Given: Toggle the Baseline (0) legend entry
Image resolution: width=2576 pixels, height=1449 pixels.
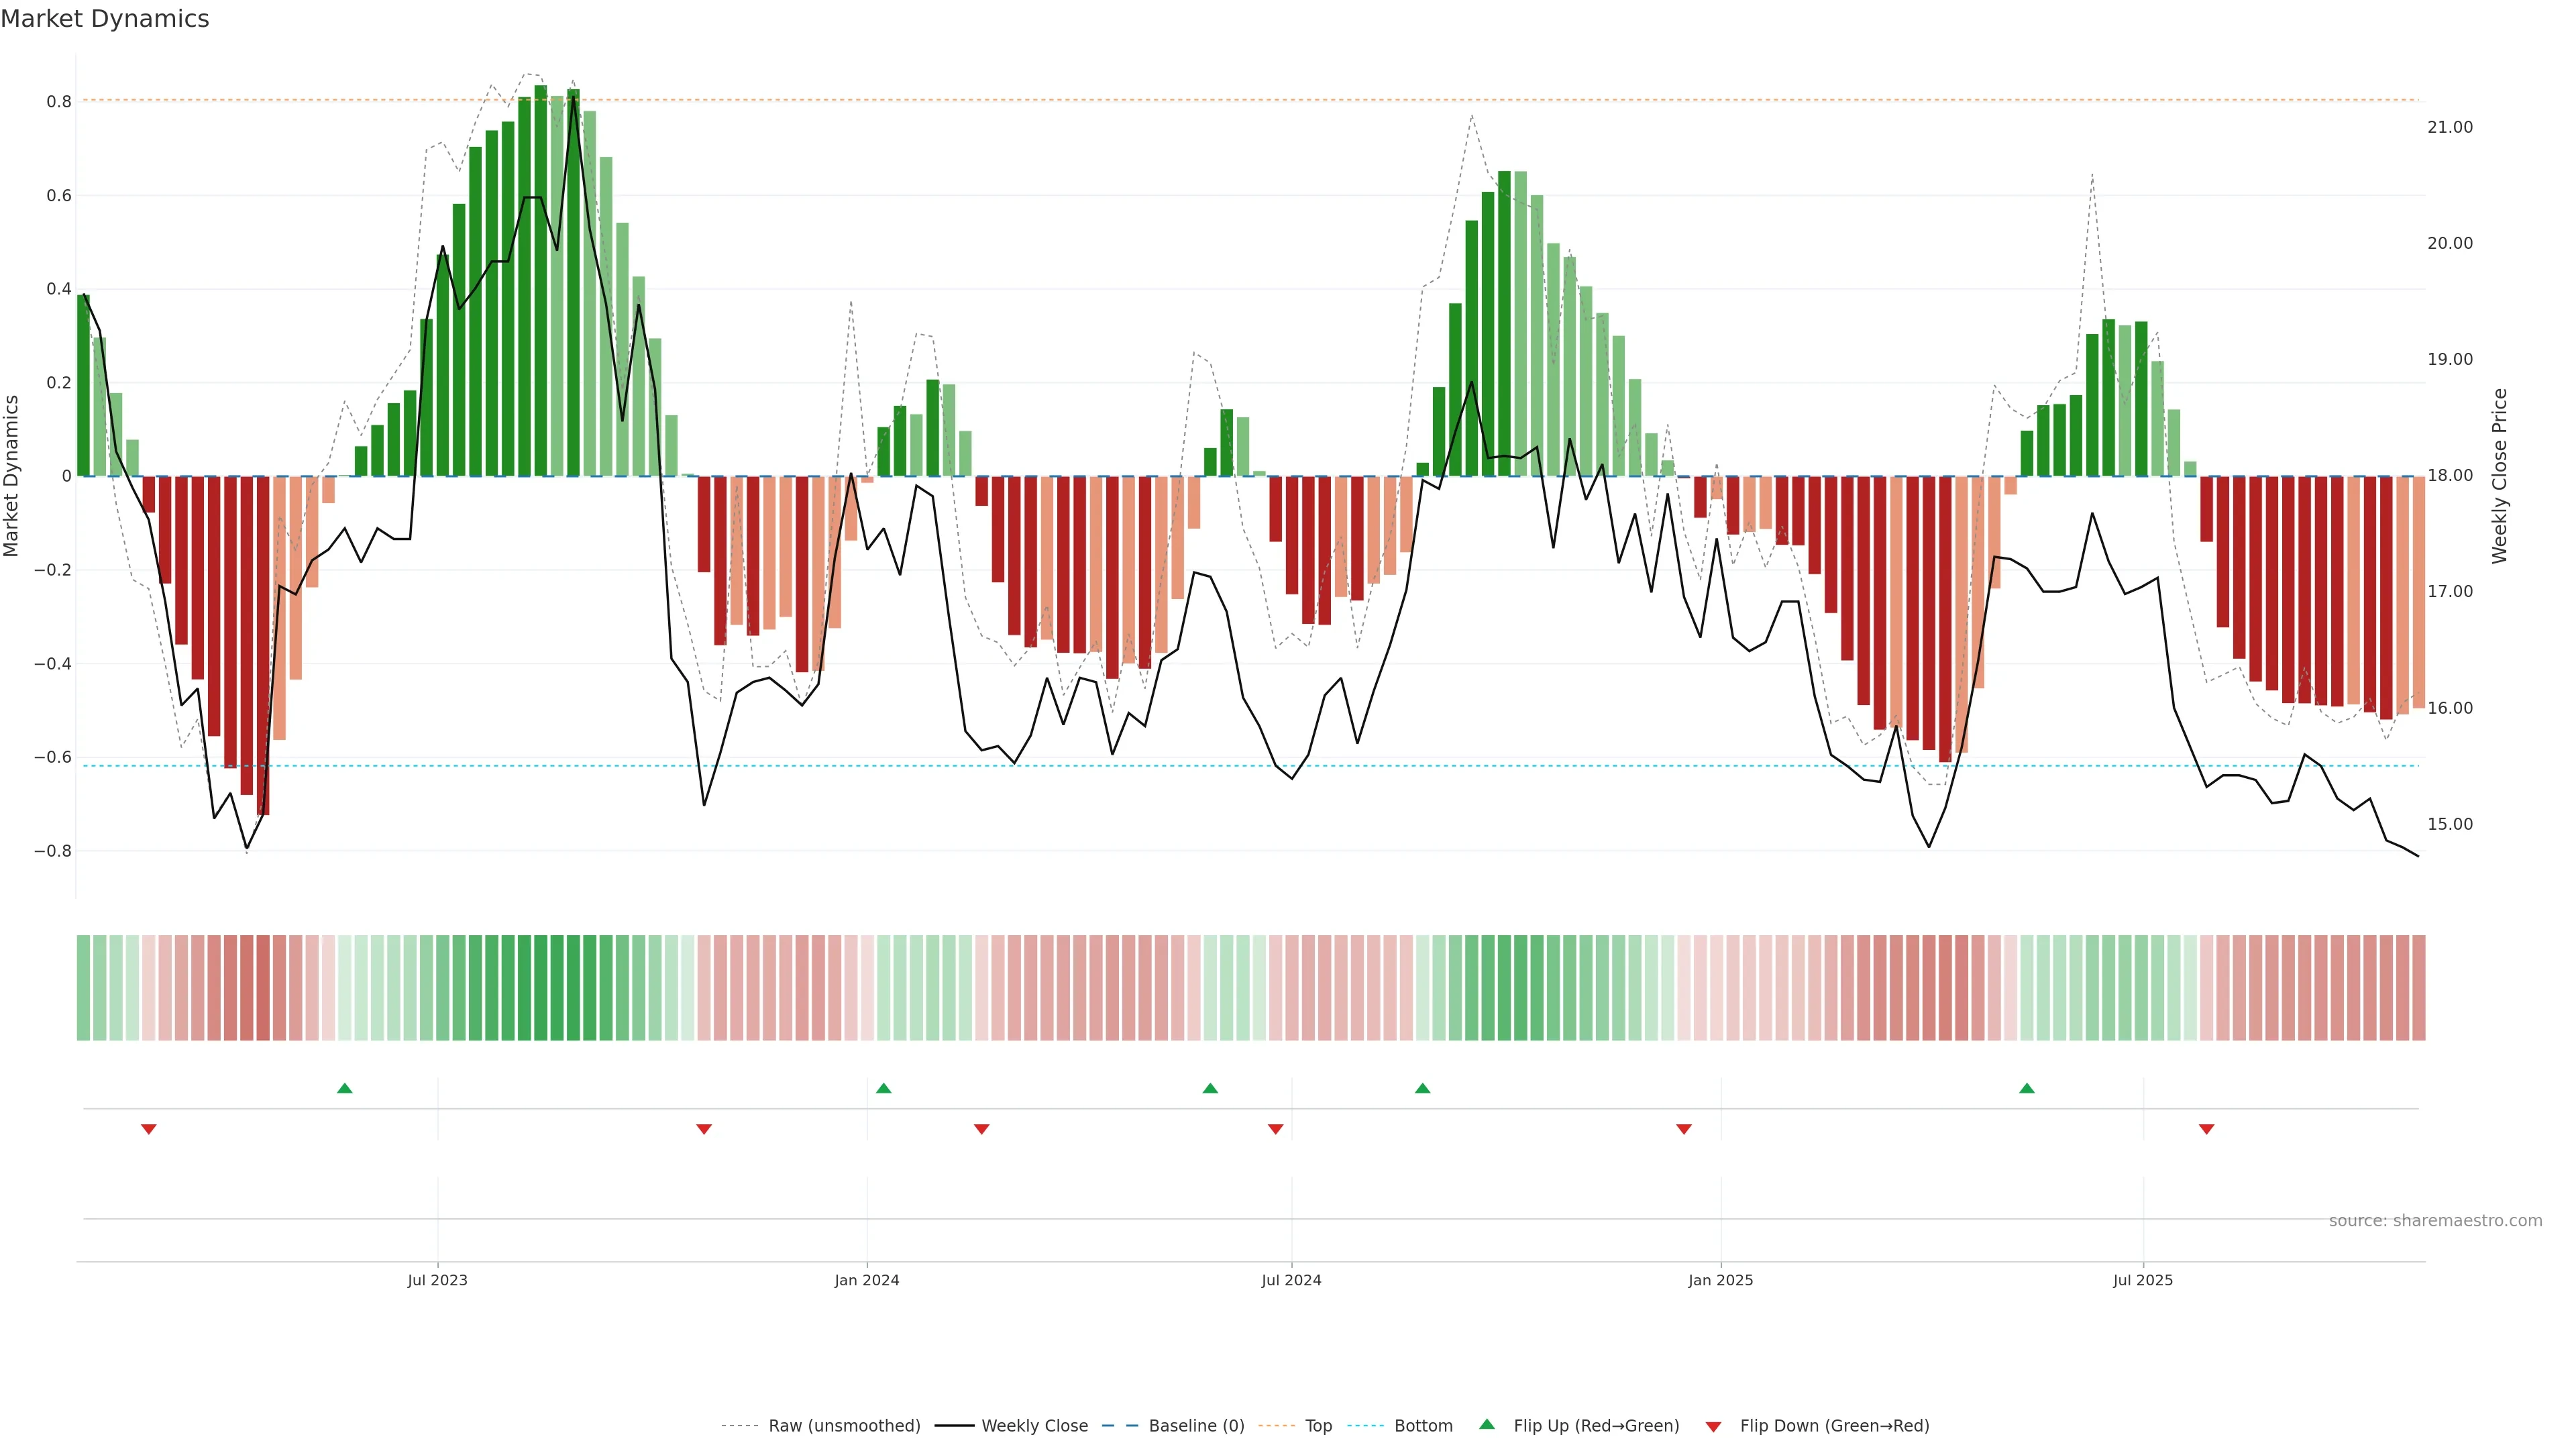Looking at the screenshot, I should click(1196, 1426).
